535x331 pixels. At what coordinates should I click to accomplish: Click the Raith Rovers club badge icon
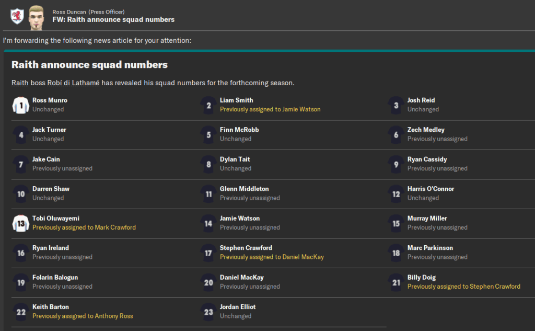pyautogui.click(x=17, y=16)
